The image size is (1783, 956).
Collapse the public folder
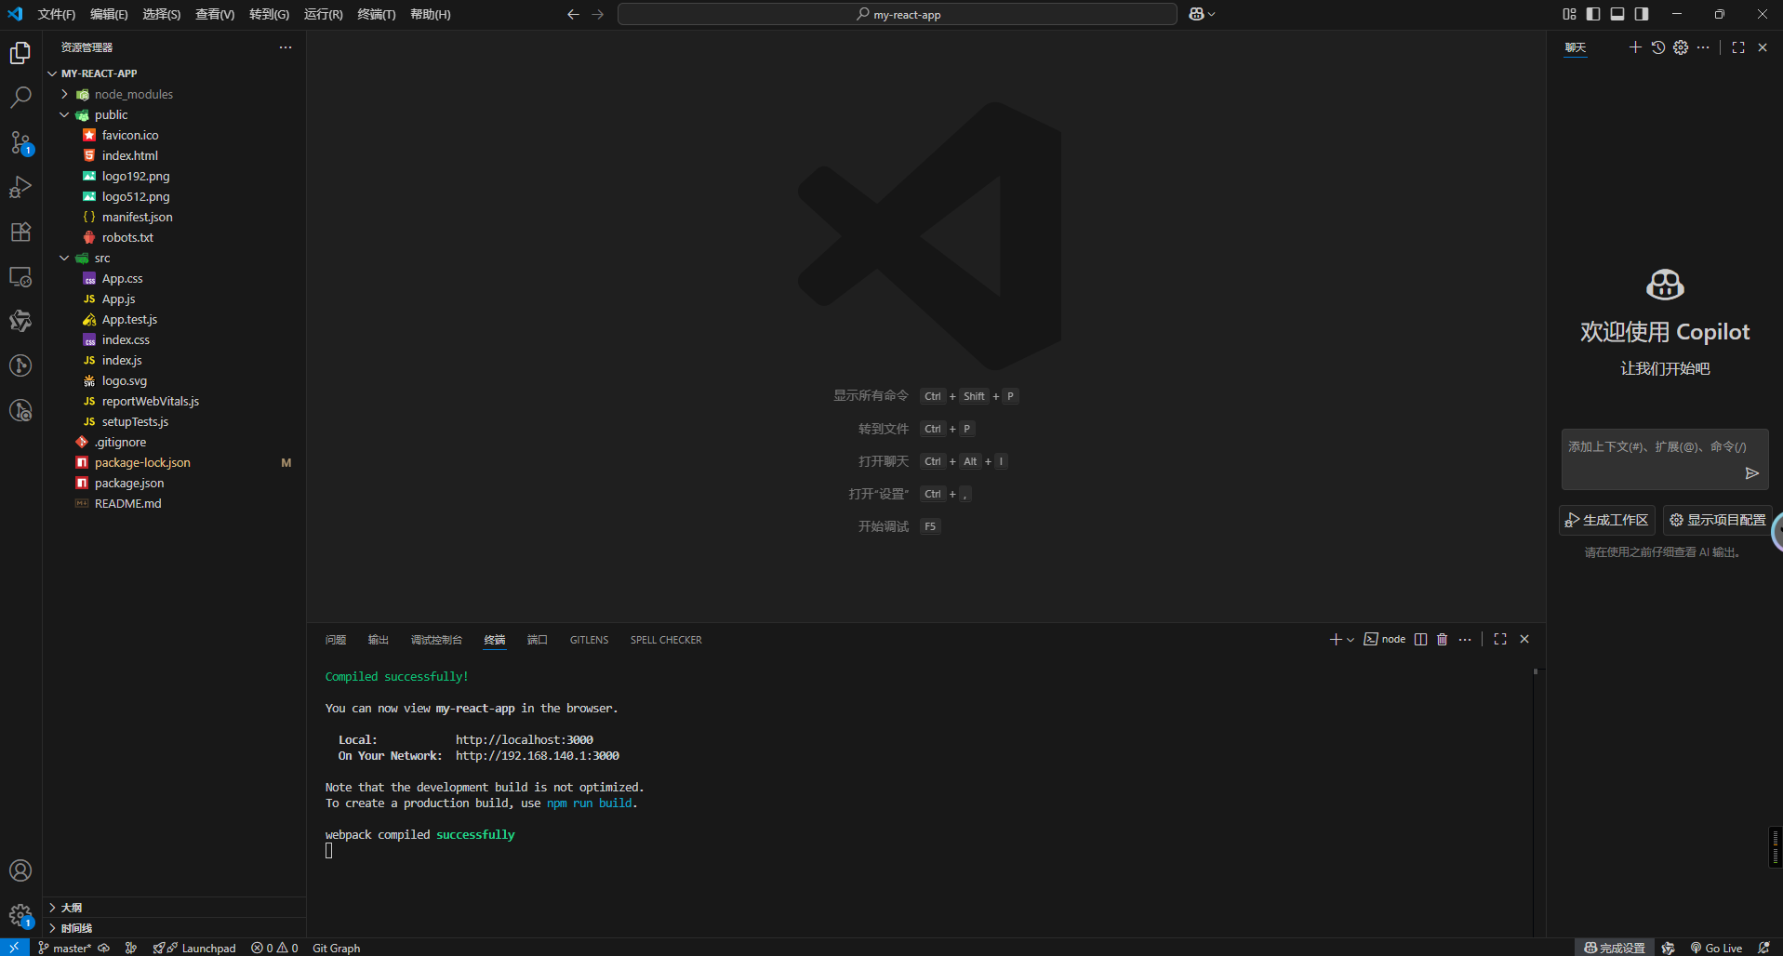[x=64, y=114]
